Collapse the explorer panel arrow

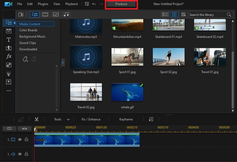click(63, 62)
